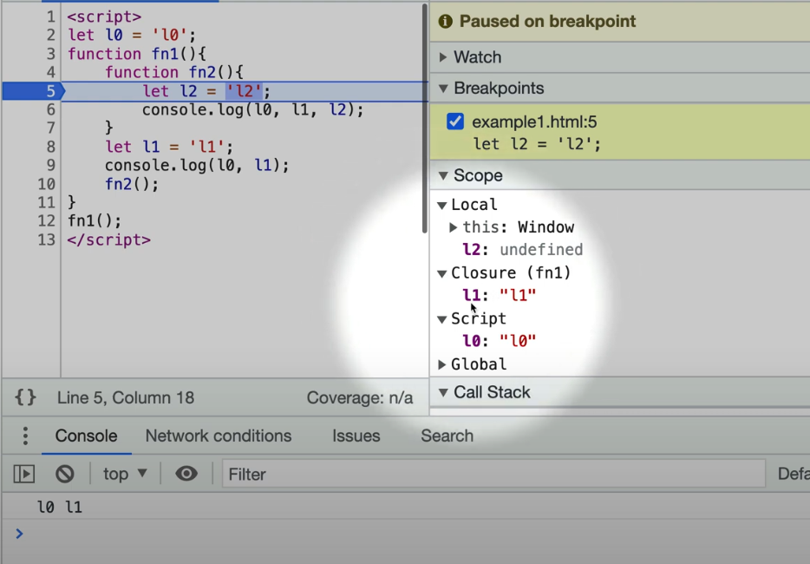Viewport: 810px width, 564px height.
Task: Click the highlighted 'l2' string on line 5
Action: tap(245, 91)
